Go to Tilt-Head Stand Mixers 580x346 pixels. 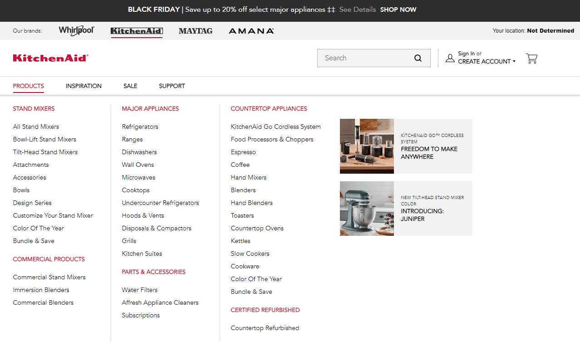point(45,152)
